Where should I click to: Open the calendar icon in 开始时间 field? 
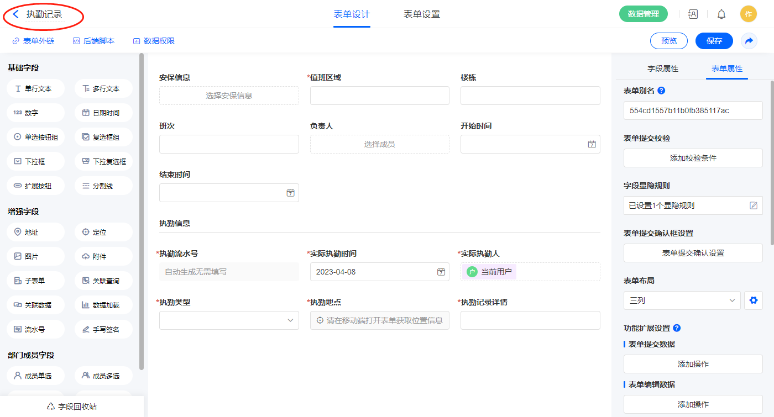[592, 144]
